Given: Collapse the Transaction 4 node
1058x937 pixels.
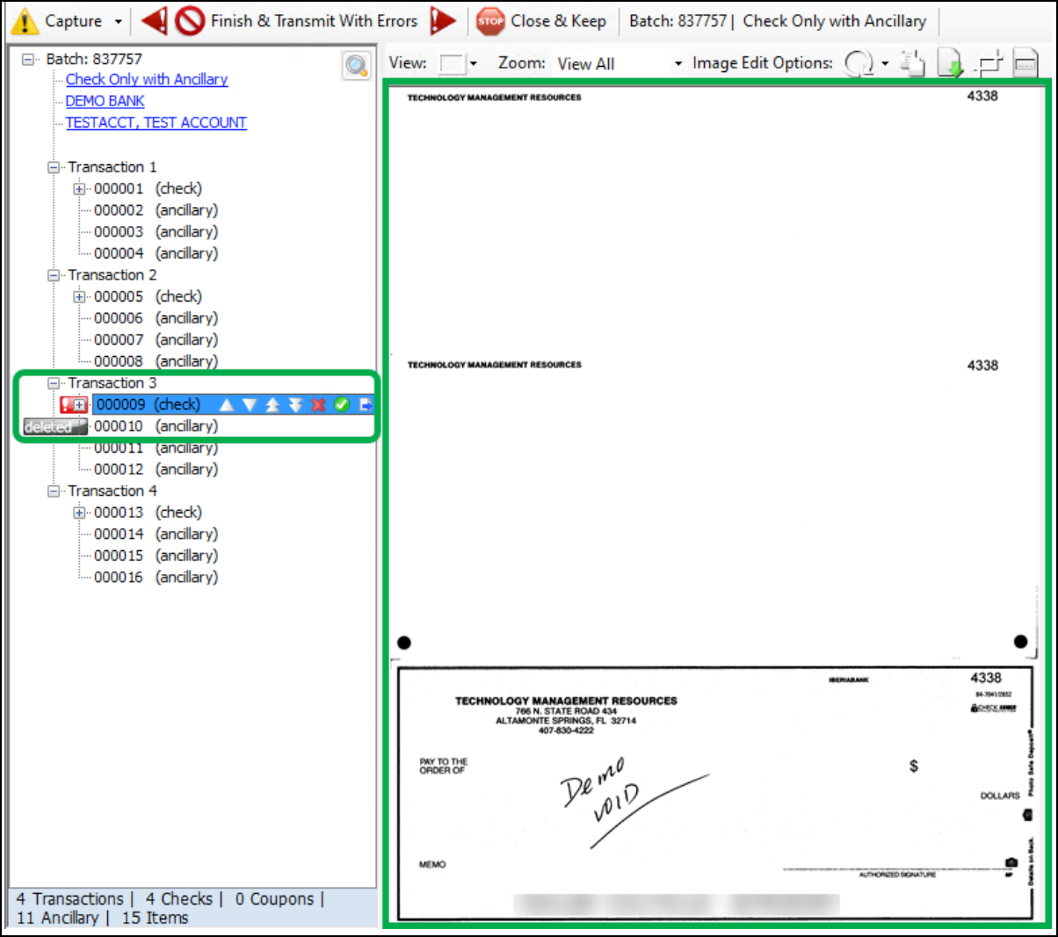Looking at the screenshot, I should tap(54, 490).
